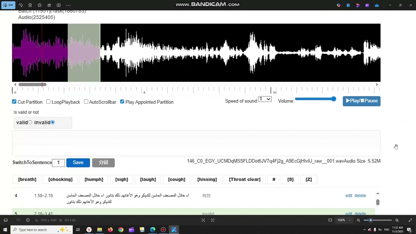Insert the [breath] tag
Screen dimensions: 416x234
[x=27, y=179]
